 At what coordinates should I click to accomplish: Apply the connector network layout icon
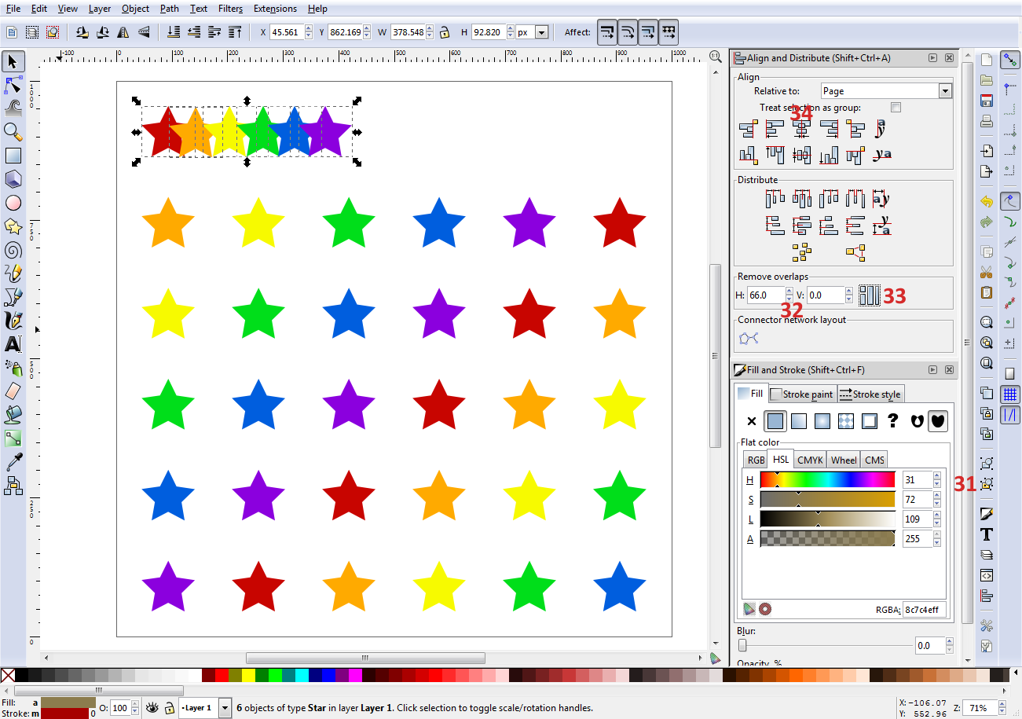coord(748,337)
